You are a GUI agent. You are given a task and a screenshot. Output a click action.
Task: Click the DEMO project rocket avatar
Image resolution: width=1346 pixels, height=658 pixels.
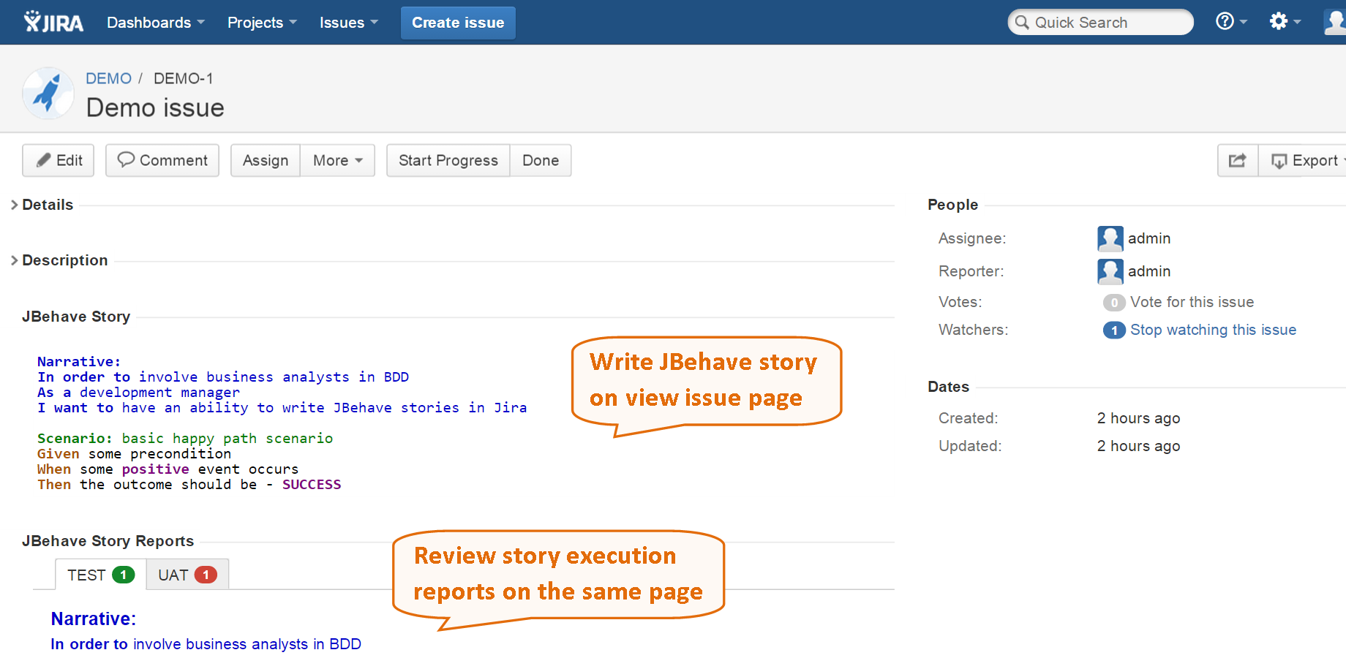(48, 93)
